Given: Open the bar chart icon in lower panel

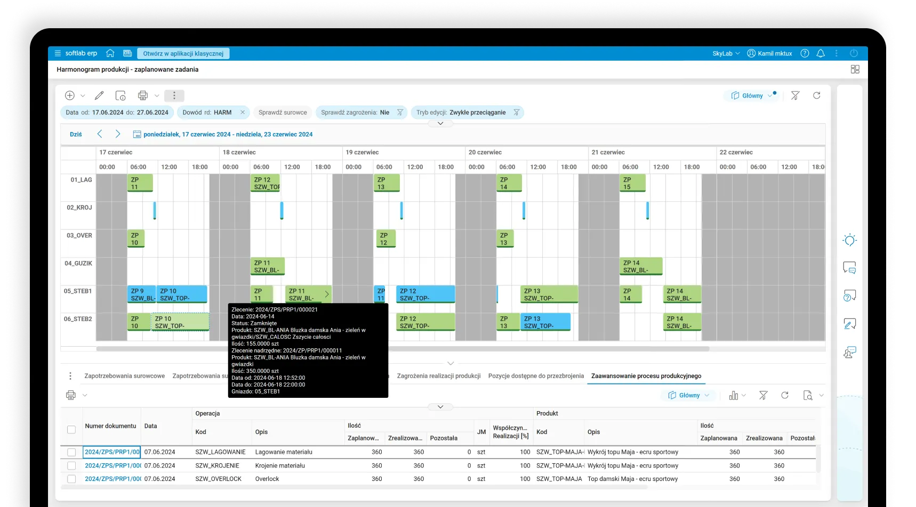Looking at the screenshot, I should click(x=734, y=395).
